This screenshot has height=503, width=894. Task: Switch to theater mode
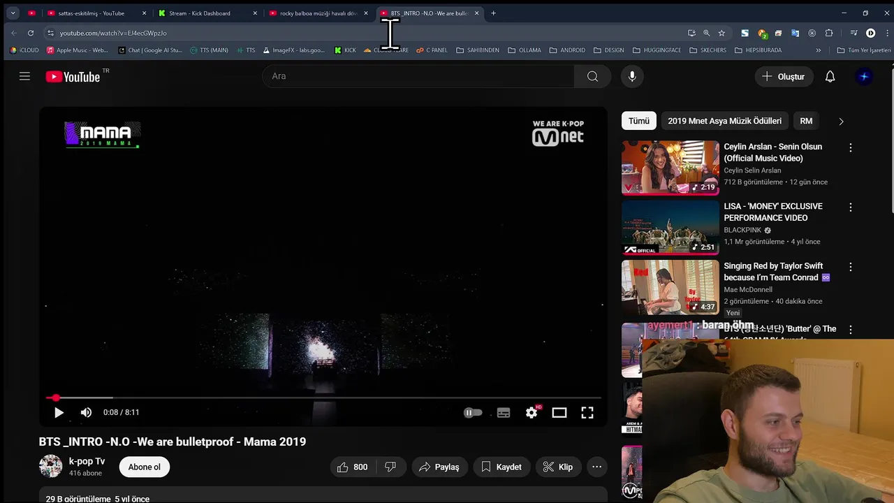pyautogui.click(x=559, y=413)
